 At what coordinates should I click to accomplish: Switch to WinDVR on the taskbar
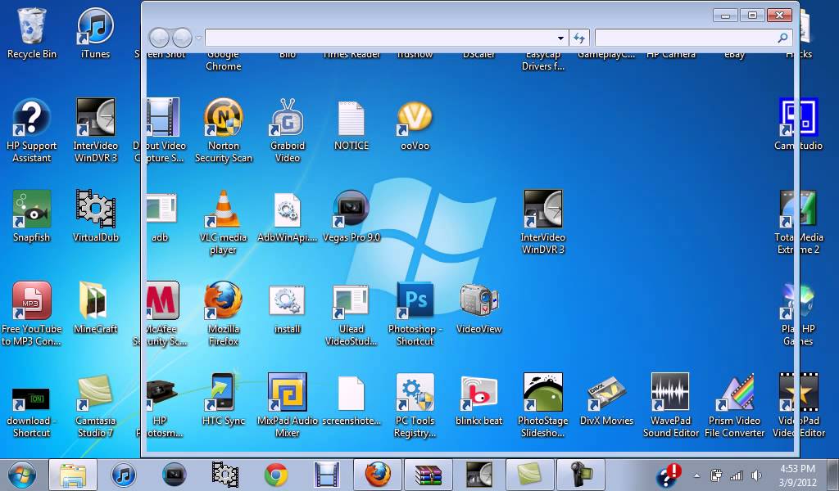tap(478, 475)
